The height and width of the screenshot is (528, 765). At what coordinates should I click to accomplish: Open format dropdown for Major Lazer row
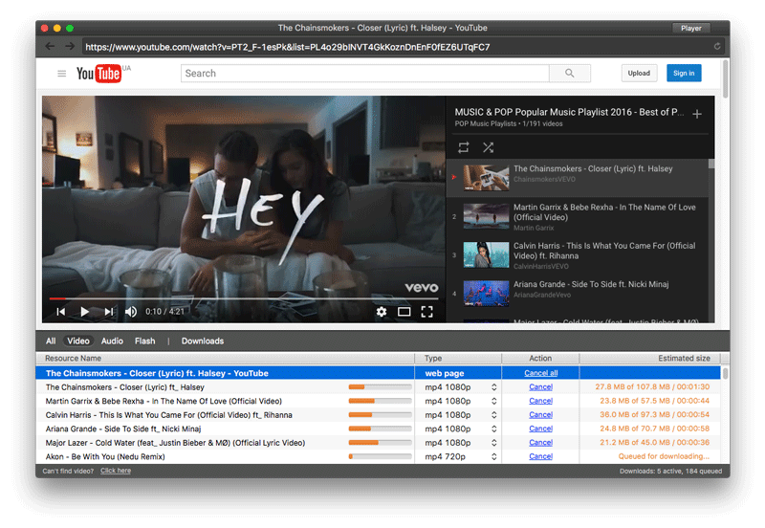point(494,443)
